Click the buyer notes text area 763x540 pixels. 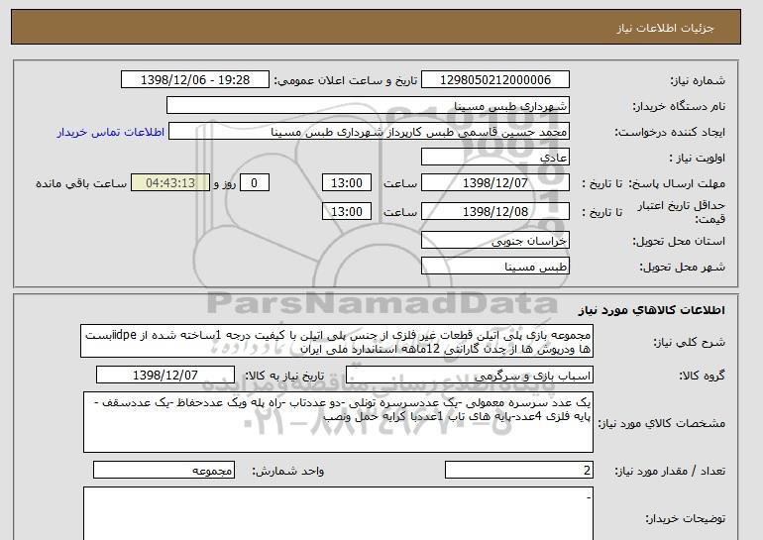338,513
